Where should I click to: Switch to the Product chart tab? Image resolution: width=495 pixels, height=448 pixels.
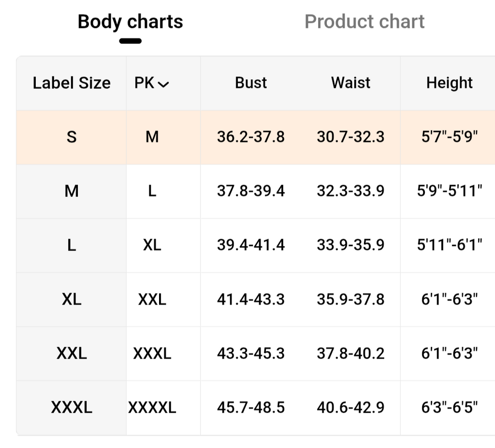[x=364, y=22]
